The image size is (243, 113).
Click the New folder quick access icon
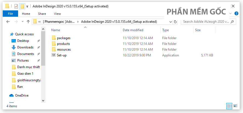pyautogui.click(x=22, y=6)
